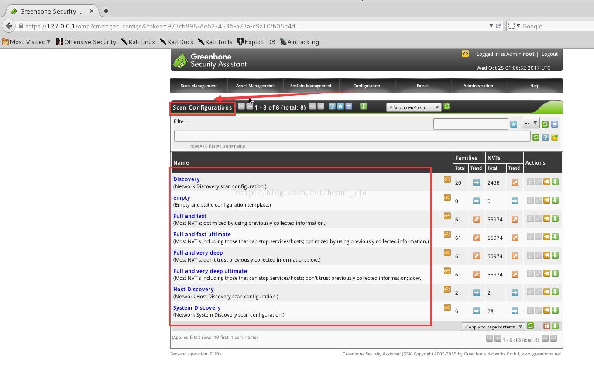Open help for Scan Configurations list
This screenshot has width=594, height=376.
332,106
